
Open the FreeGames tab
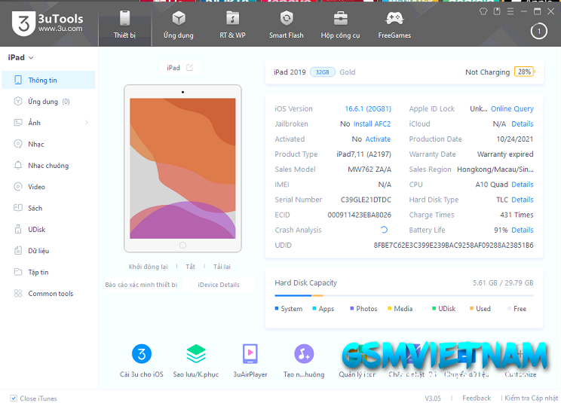coord(394,24)
